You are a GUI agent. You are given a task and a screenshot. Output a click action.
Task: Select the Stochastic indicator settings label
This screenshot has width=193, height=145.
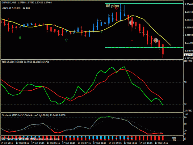click(33, 115)
